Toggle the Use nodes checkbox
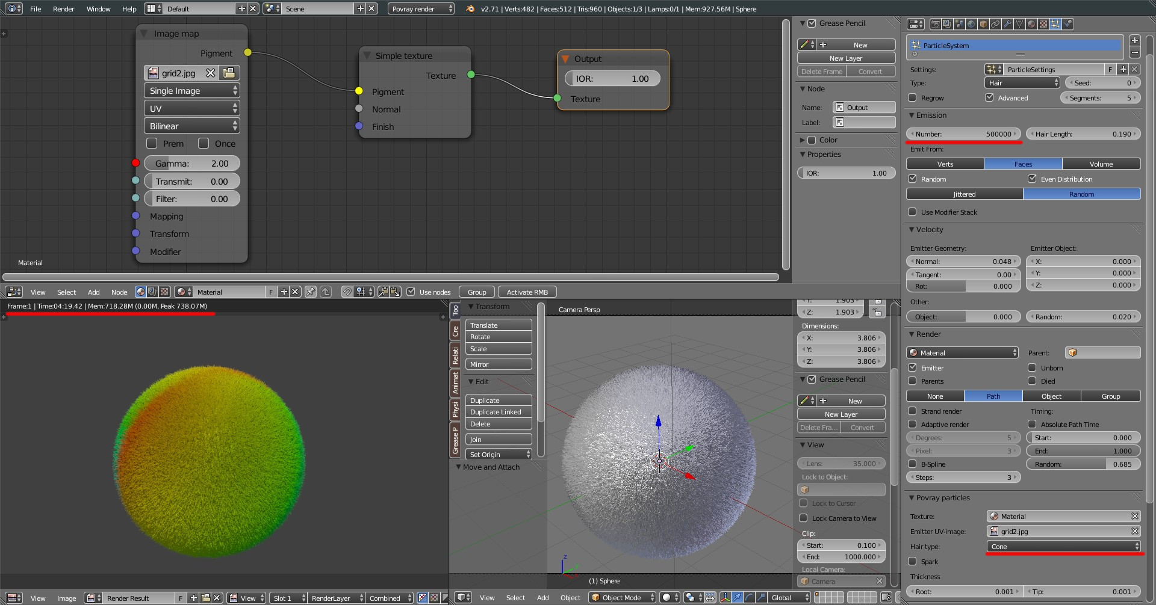 pyautogui.click(x=411, y=292)
